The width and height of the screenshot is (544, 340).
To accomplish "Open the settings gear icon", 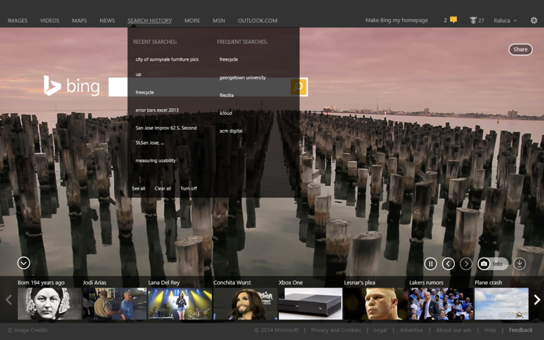I will point(534,21).
